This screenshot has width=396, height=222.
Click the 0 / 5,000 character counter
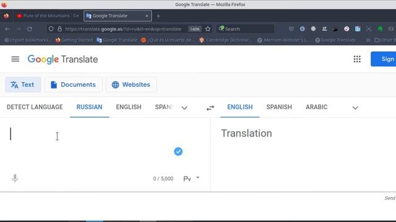click(163, 179)
